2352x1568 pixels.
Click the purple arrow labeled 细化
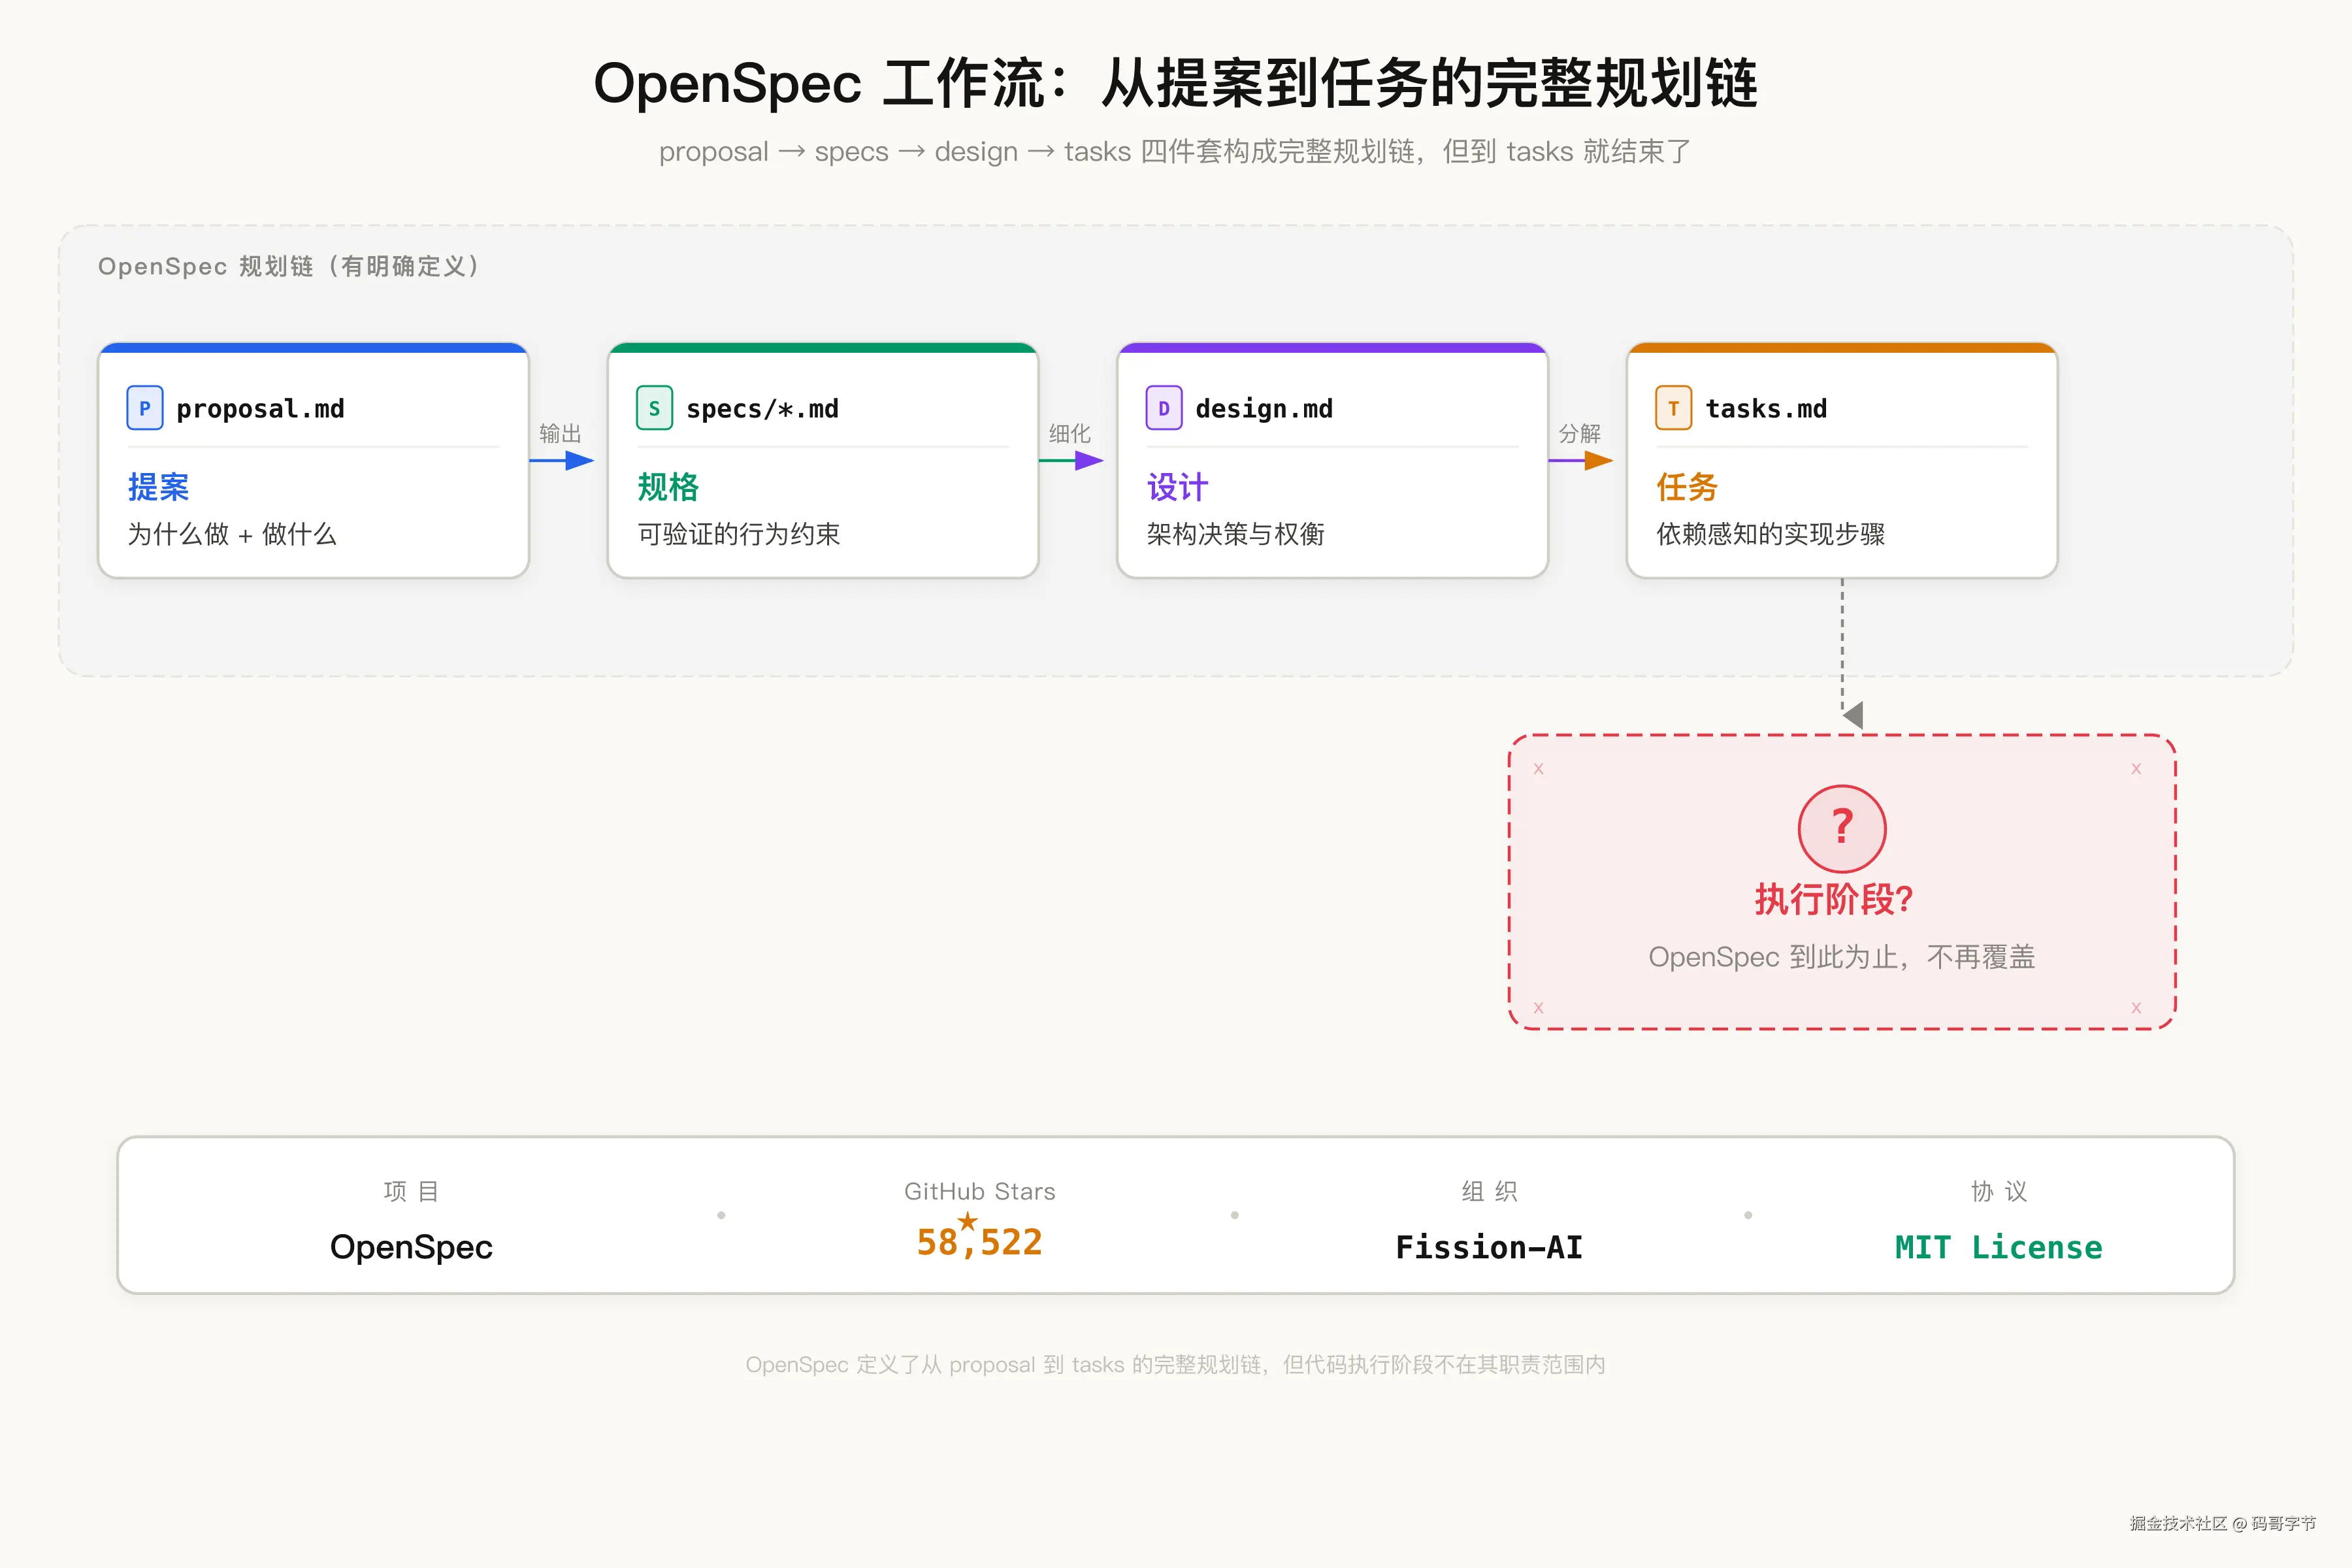coord(1071,460)
